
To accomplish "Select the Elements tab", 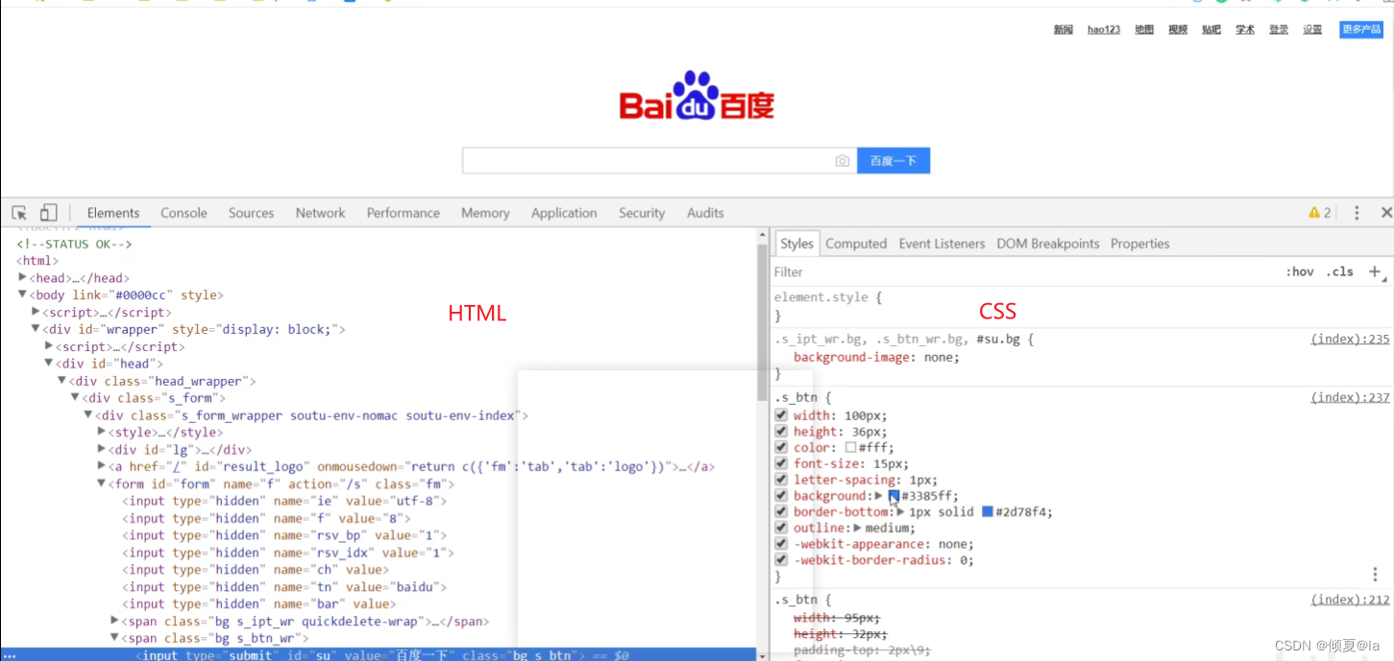I will [113, 213].
